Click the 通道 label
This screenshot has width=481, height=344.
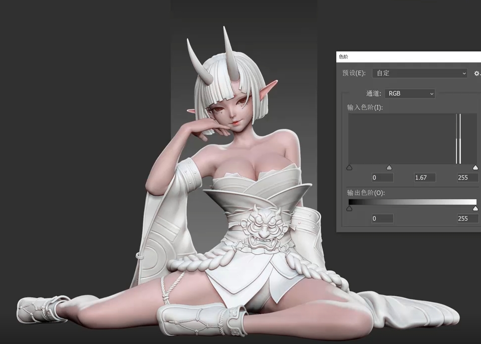point(373,93)
